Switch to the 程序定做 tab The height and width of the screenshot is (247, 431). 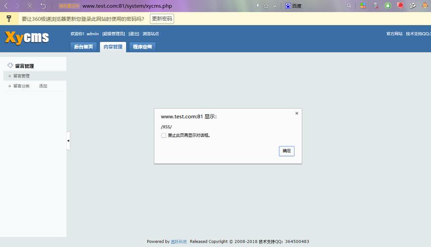142,47
